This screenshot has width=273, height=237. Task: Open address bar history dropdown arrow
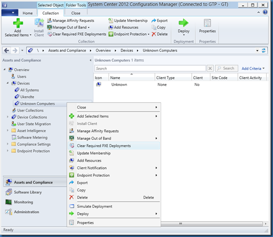pos(257,51)
